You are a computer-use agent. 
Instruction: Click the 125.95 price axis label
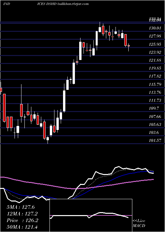point(155,44)
